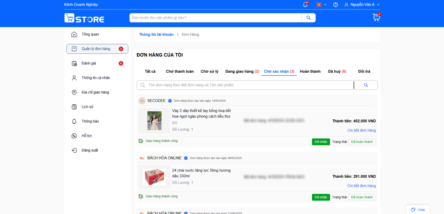444x214 pixels.
Task: Switch to the Đang giao hàng (2) tab
Action: (x=242, y=71)
